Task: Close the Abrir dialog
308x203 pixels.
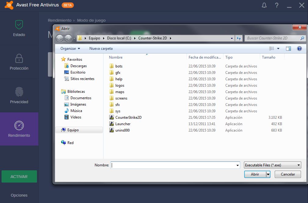Action: point(299,27)
